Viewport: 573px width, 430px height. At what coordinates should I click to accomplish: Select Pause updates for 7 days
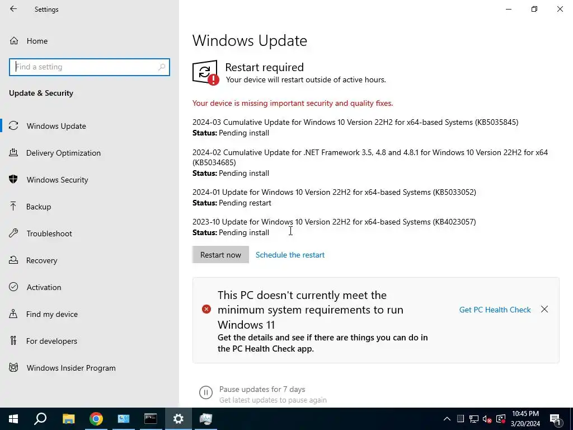point(262,390)
